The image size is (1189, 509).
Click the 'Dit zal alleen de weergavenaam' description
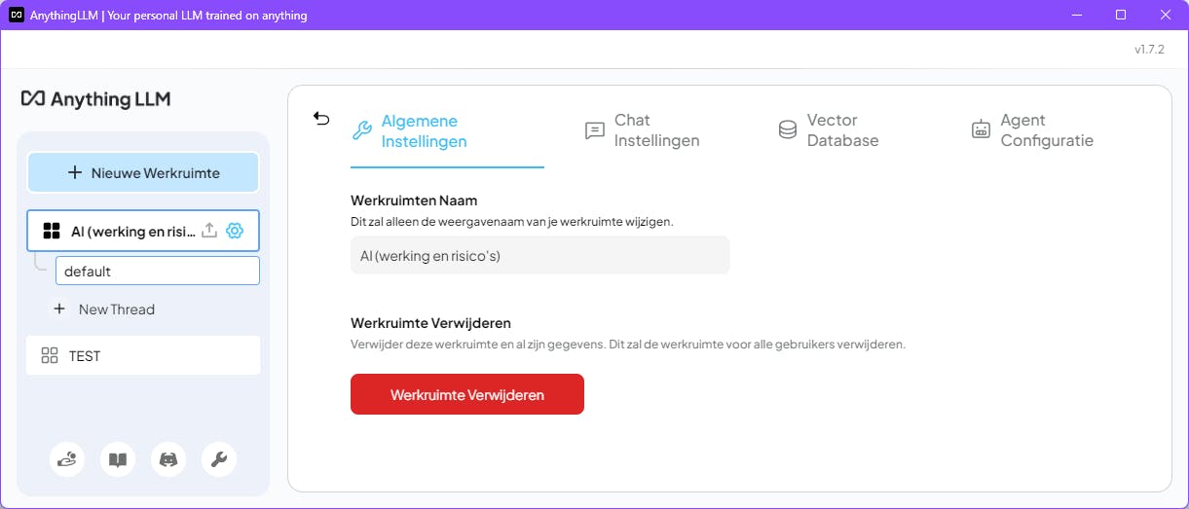coord(511,221)
